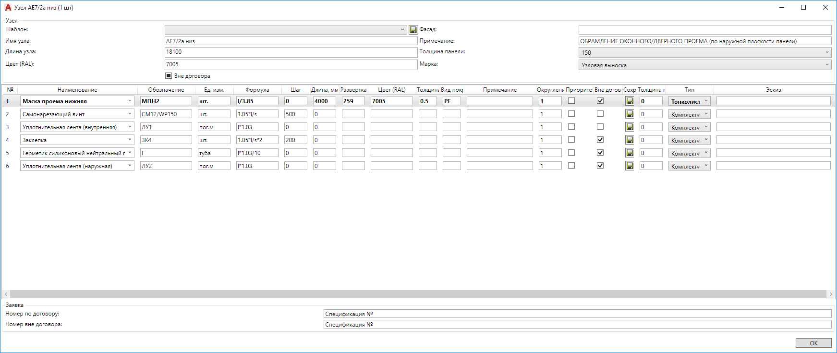
Task: Click the formula field l/3.85 in row 1
Action: coord(257,101)
